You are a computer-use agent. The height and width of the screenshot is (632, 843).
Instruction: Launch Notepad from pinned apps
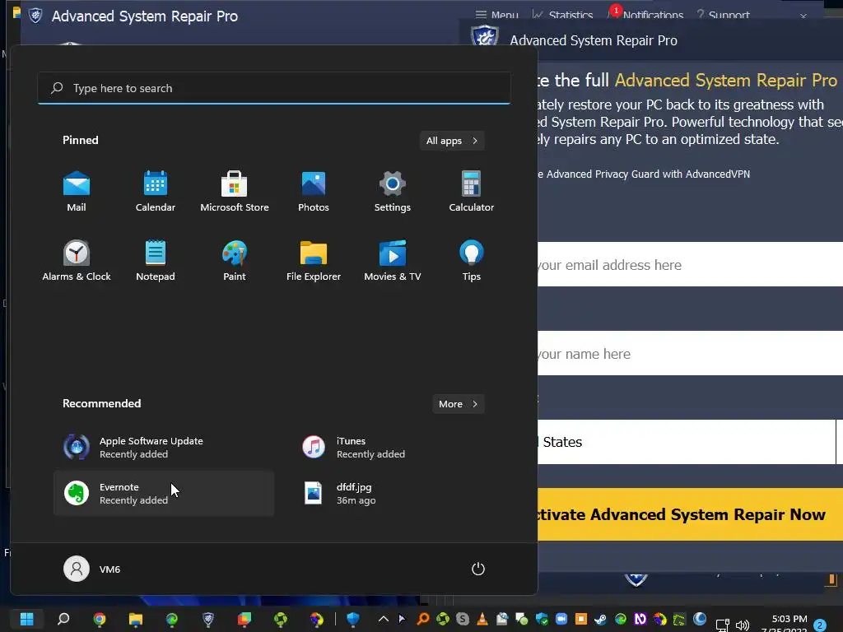point(156,261)
